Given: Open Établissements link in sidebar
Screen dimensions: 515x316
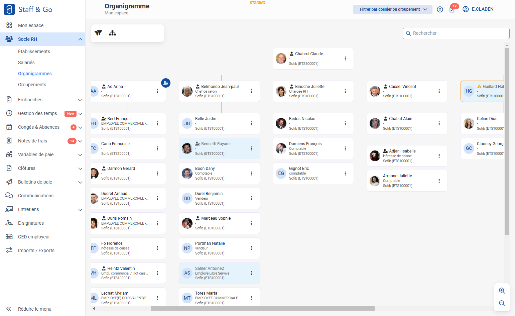Looking at the screenshot, I should 34,51.
